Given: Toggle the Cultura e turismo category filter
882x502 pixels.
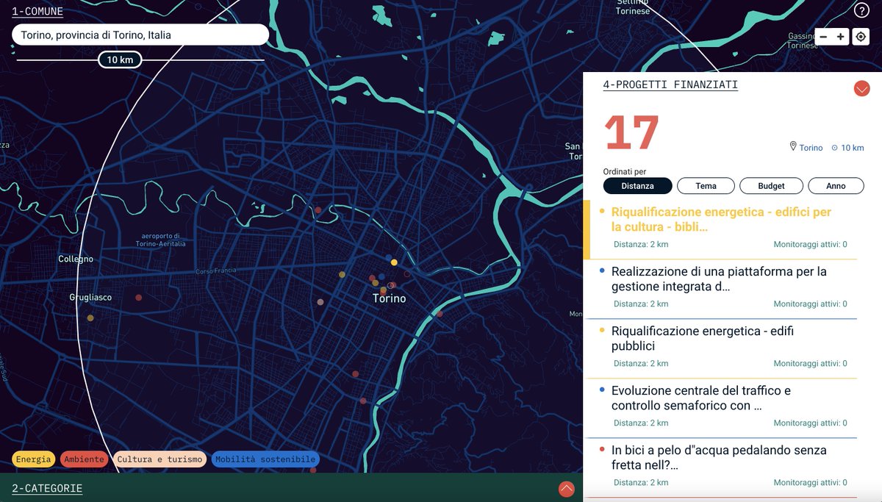Looking at the screenshot, I should point(159,459).
